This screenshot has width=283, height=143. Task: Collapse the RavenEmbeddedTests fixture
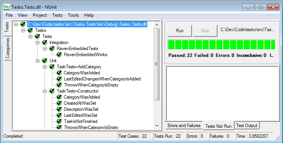[45, 49]
